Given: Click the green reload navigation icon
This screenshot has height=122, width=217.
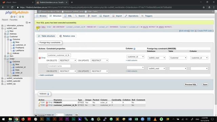Looking at the screenshot, I should coord(23,17).
